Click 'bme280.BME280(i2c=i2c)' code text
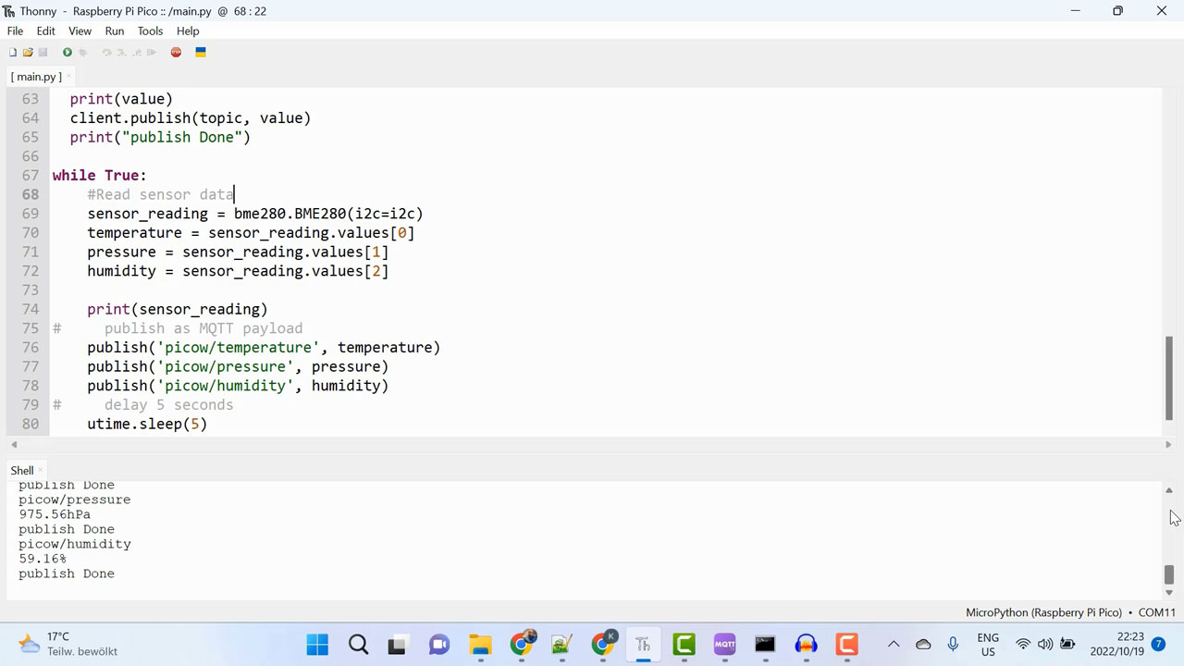The width and height of the screenshot is (1184, 666). click(328, 214)
